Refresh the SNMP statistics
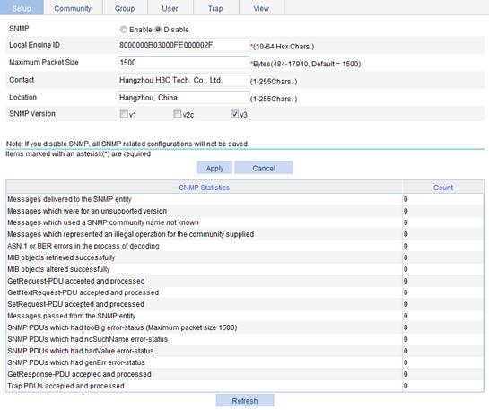The height and width of the screenshot is (410, 489). pos(245,401)
